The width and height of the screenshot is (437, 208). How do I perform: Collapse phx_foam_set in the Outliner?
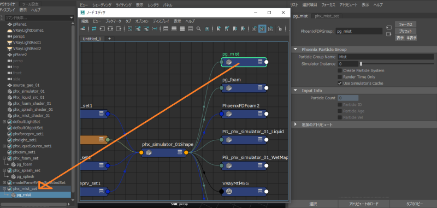tap(4, 158)
